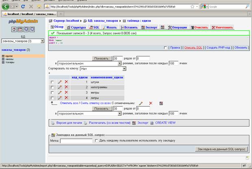The height and width of the screenshot is (169, 252).
Task: Click CREATE VIEW link
Action: coord(165,123)
